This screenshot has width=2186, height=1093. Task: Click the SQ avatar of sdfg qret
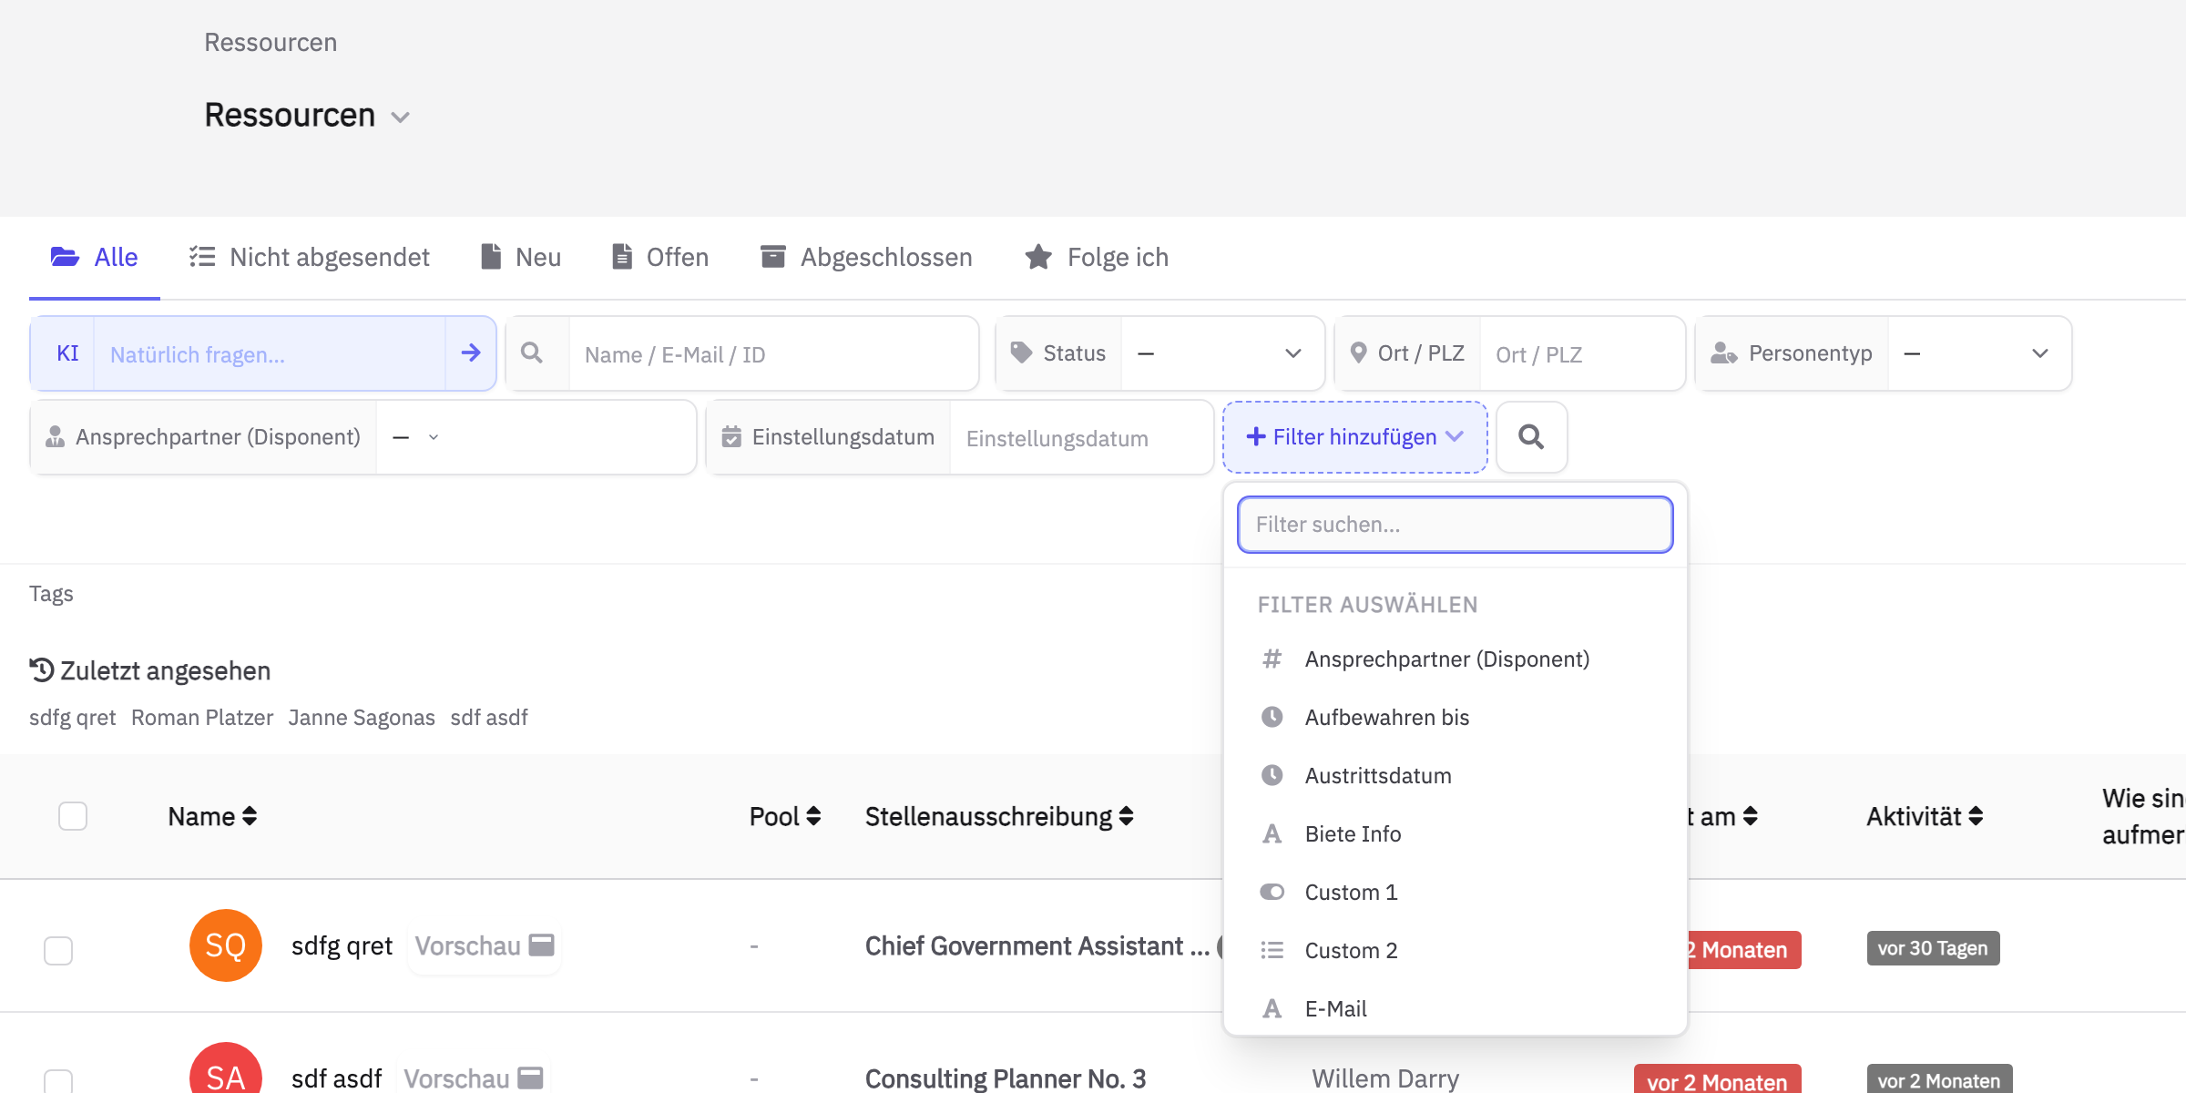pyautogui.click(x=226, y=945)
